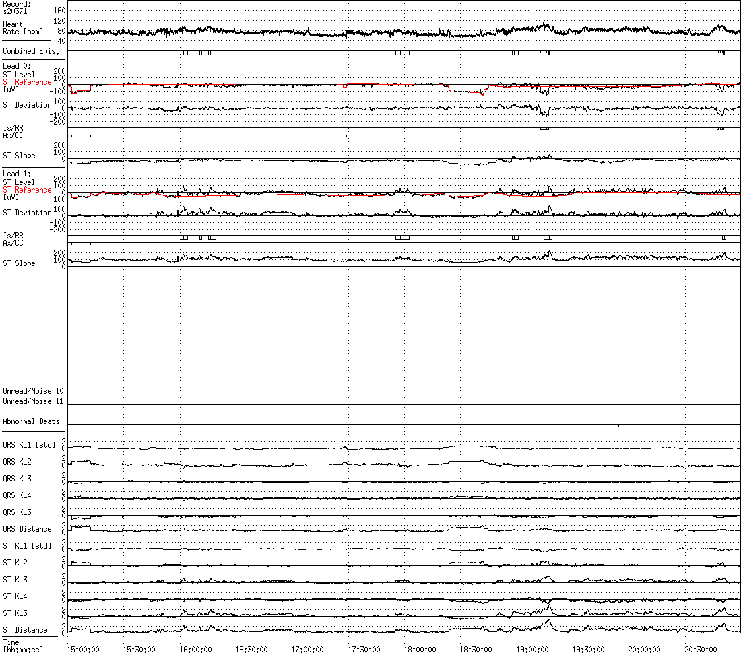This screenshot has width=741, height=653.
Task: Click the Unread/Noise 11 label
Action: click(x=33, y=401)
